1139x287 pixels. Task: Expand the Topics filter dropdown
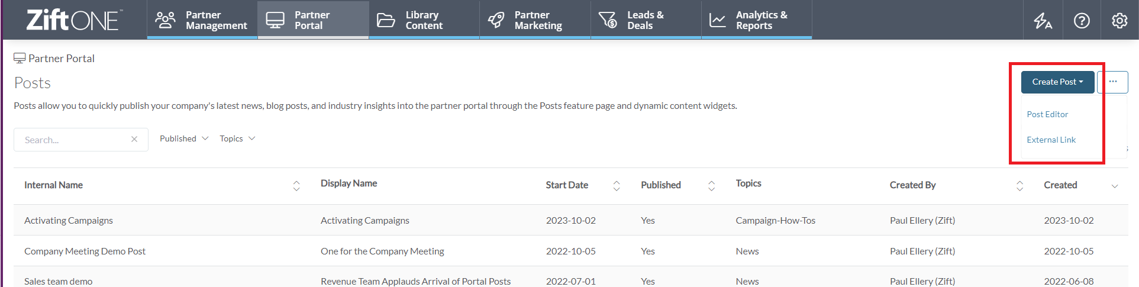click(x=237, y=138)
